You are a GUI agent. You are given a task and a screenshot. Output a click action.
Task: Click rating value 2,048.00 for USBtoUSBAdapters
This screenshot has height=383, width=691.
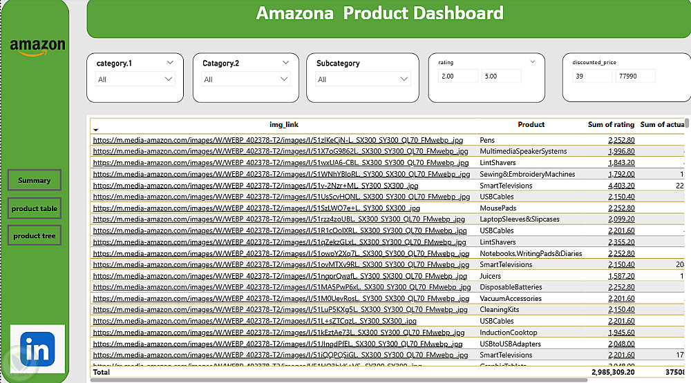621,344
